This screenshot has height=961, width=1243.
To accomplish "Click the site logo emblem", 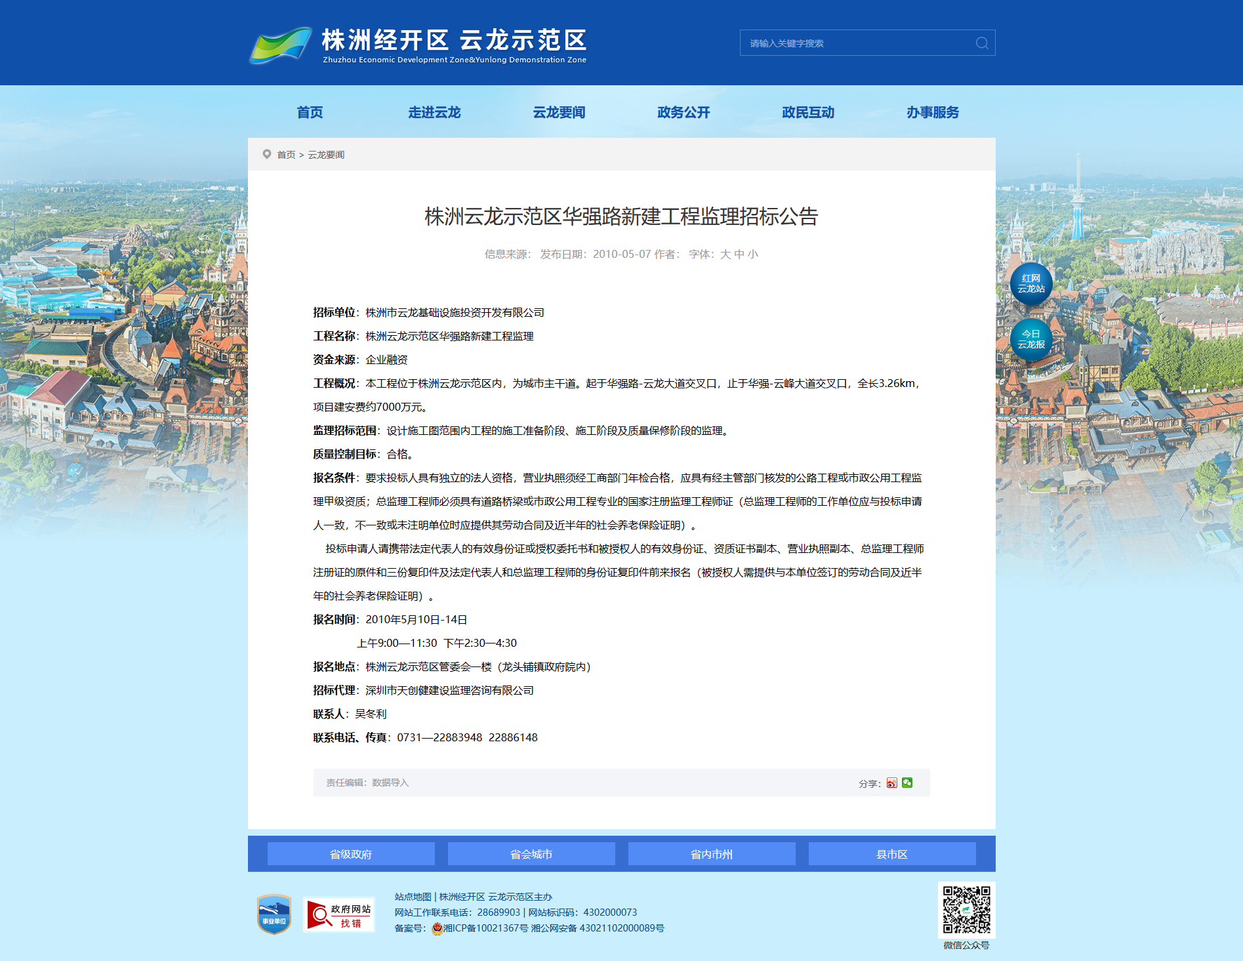I will (x=281, y=45).
